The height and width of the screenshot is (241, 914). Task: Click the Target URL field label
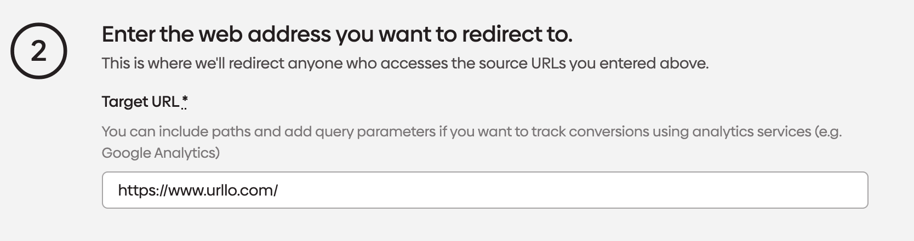140,102
